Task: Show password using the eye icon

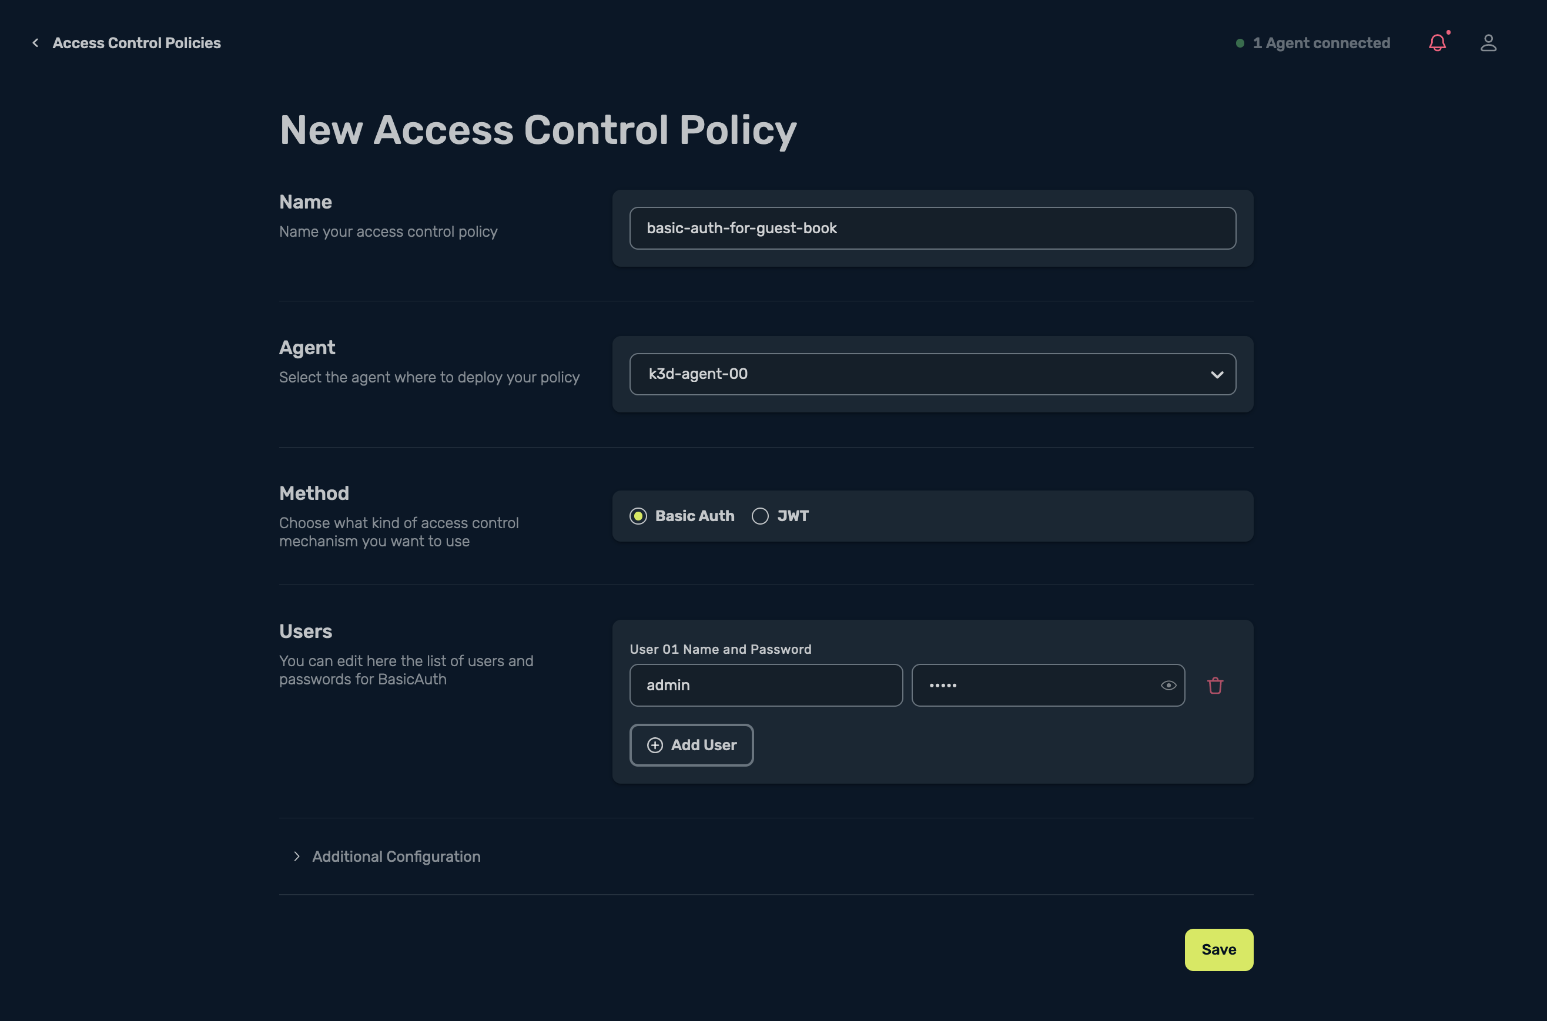Action: click(1168, 685)
